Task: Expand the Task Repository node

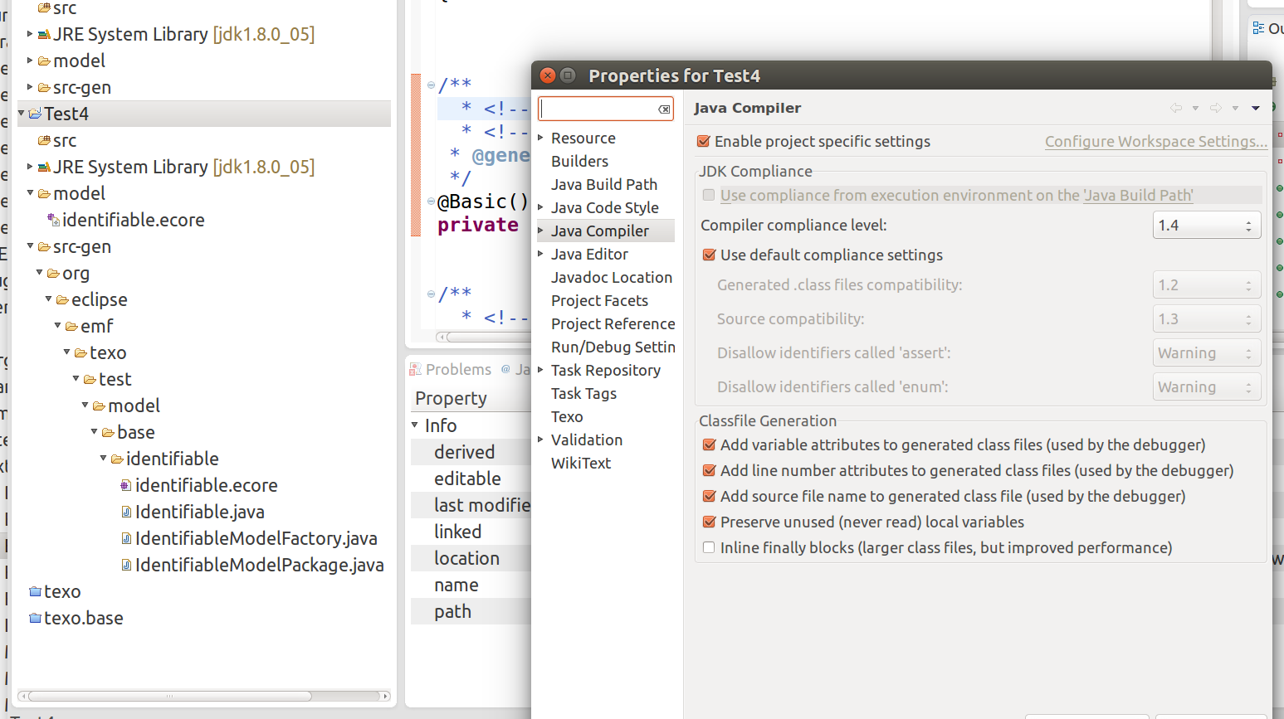Action: 541,370
